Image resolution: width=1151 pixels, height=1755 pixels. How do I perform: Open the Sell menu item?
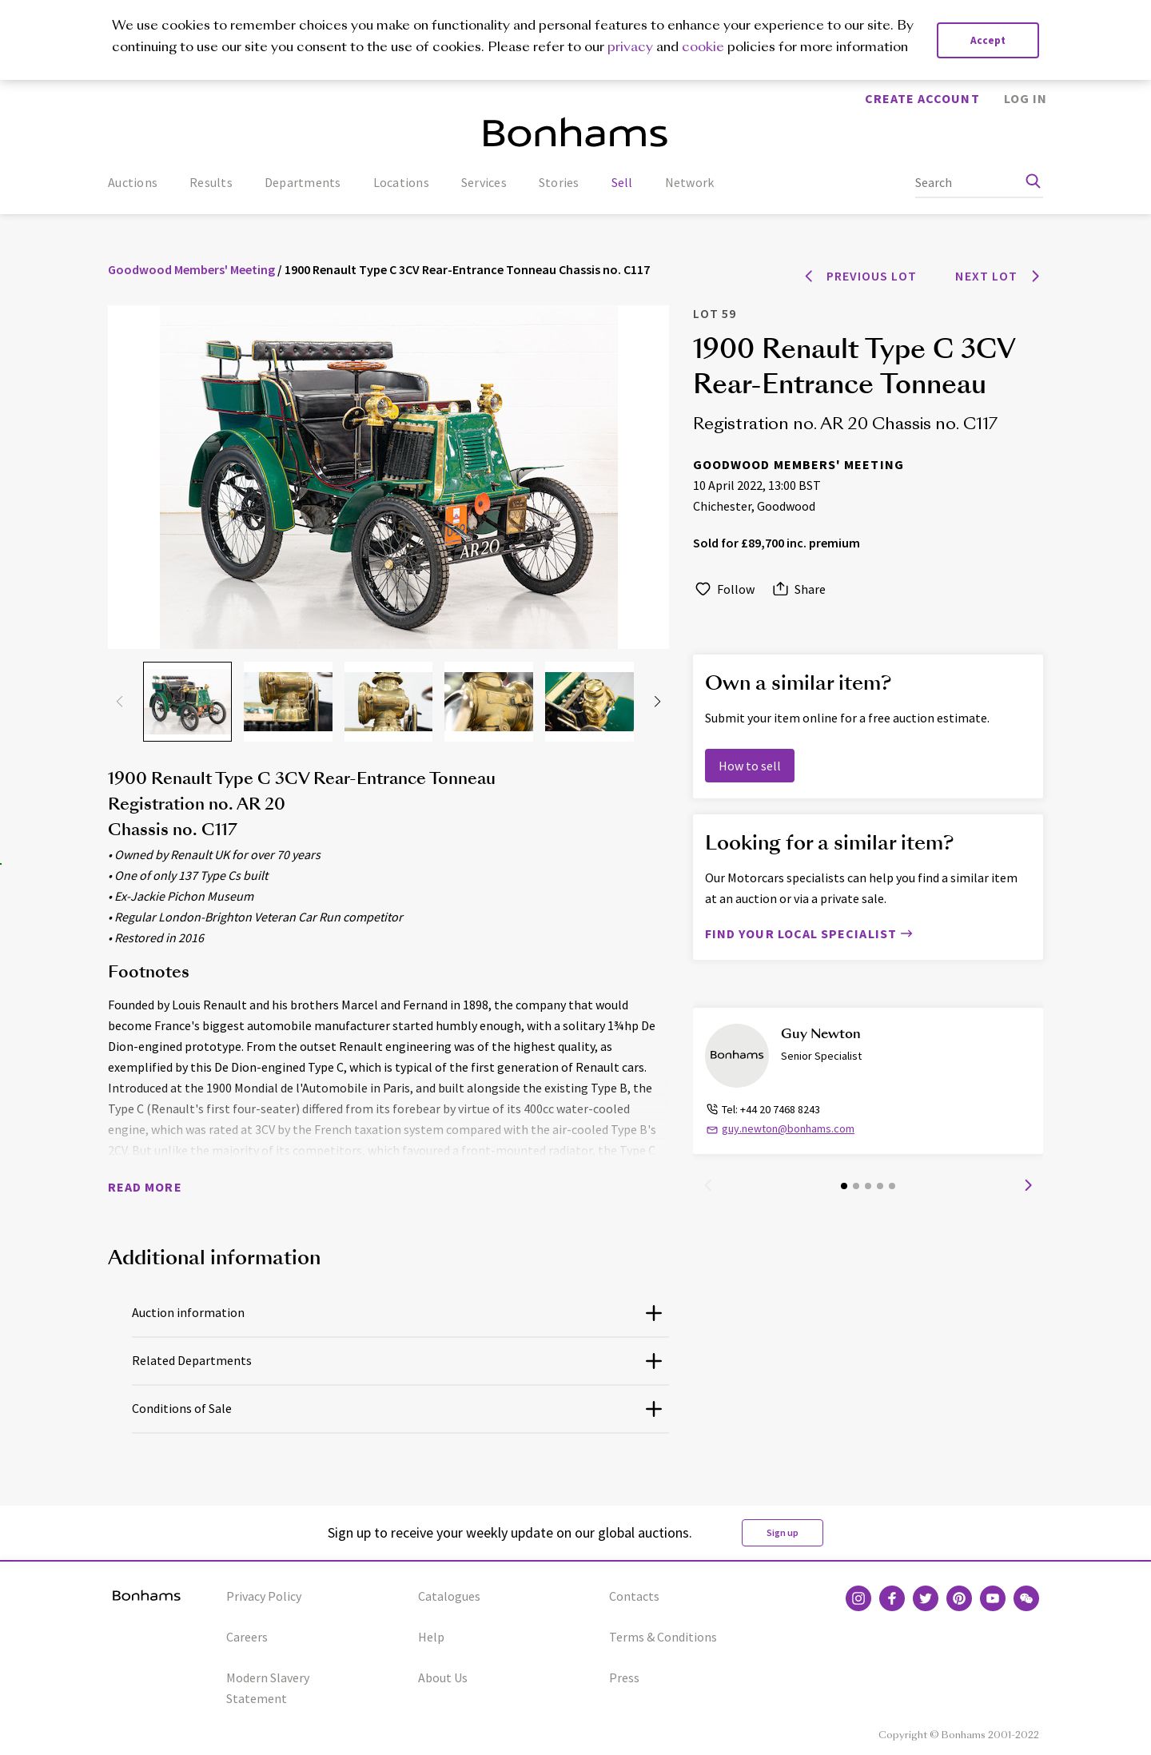(x=621, y=183)
